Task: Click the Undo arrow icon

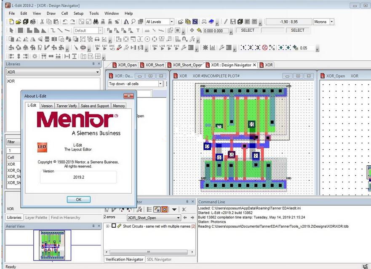Action: (65, 22)
